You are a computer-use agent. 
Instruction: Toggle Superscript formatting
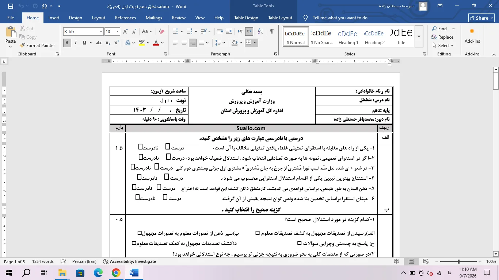[x=116, y=43]
